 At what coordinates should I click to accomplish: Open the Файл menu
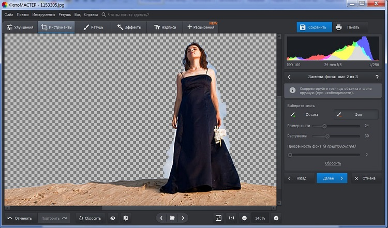point(9,14)
